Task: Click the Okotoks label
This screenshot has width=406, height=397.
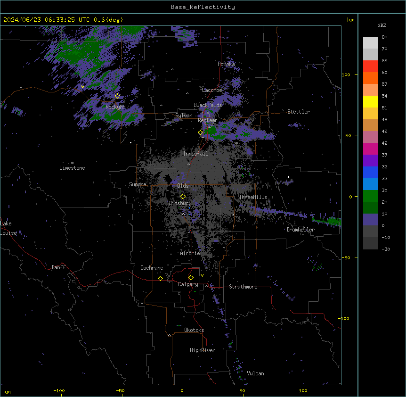Action: (x=194, y=330)
